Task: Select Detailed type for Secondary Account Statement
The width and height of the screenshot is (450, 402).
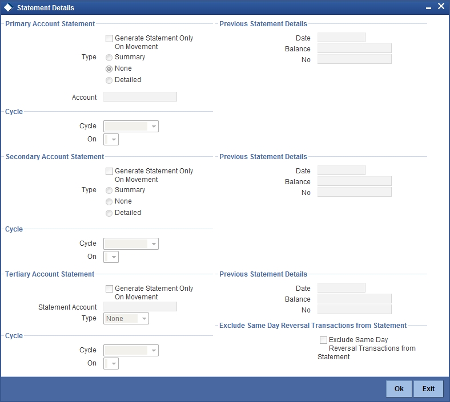Action: 109,213
